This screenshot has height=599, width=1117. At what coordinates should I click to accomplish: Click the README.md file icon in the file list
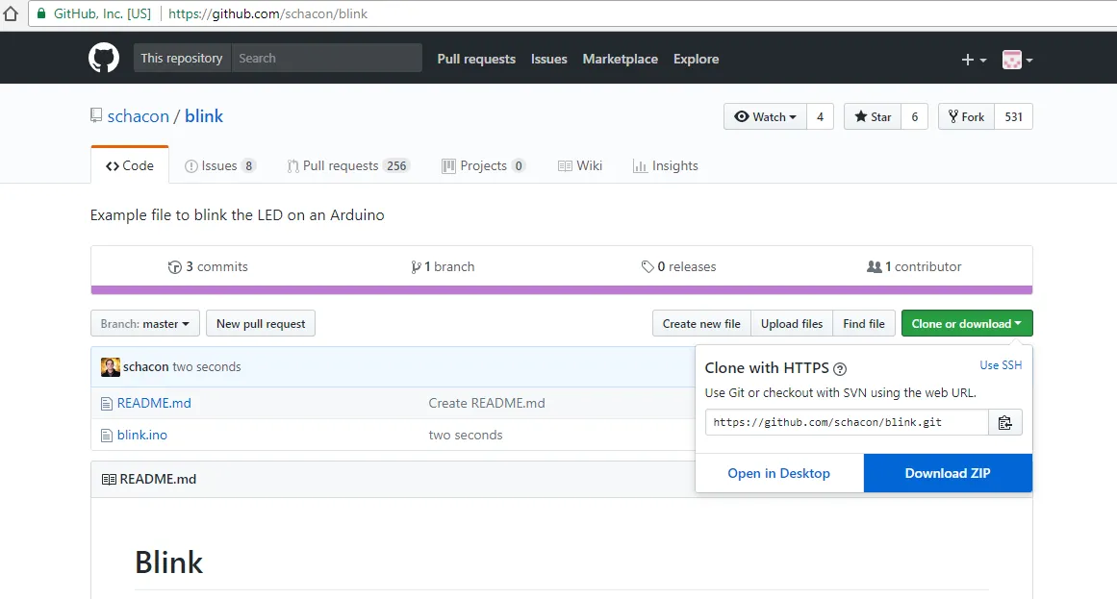pyautogui.click(x=107, y=404)
